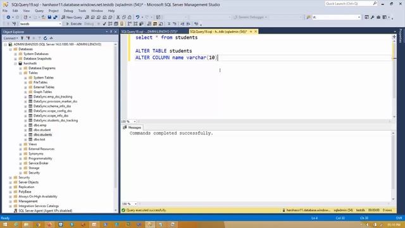
Task: Select SQL Server Agent (Agent XPs disabled)
Action: tap(45, 211)
